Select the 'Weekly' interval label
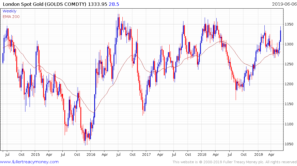The image size is (297, 166). 9,11
